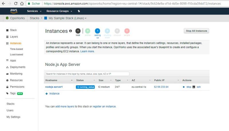Click the online instances count circle
This screenshot has height=131, width=229.
point(88,31)
